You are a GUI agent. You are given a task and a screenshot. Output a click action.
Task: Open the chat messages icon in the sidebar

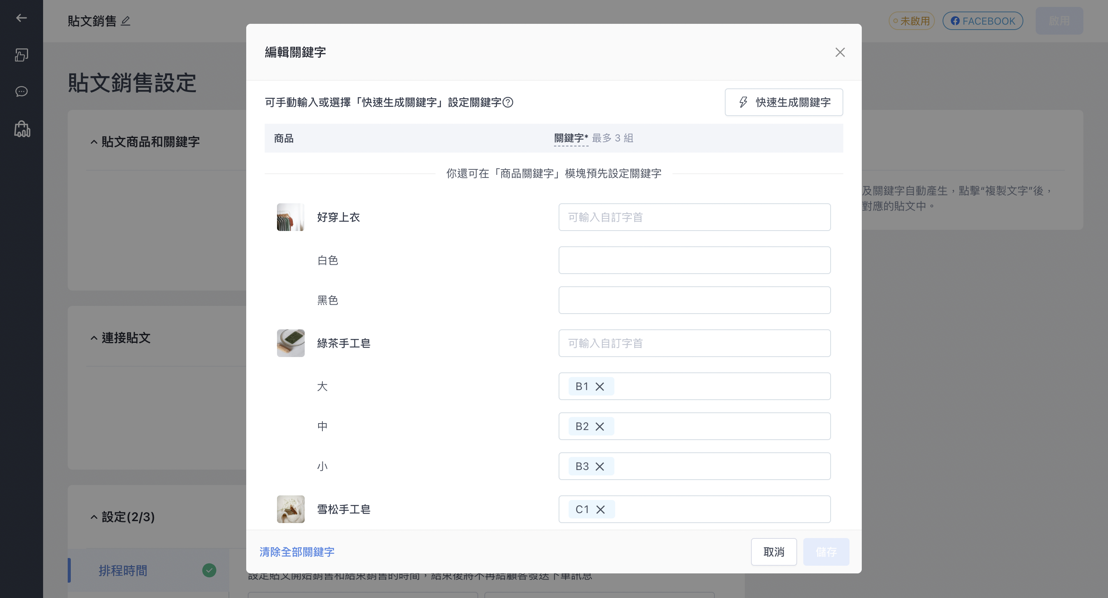(21, 91)
